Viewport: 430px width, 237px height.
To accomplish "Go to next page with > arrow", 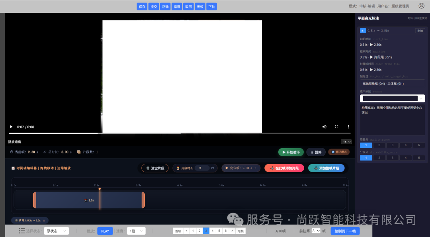I will (x=232, y=231).
